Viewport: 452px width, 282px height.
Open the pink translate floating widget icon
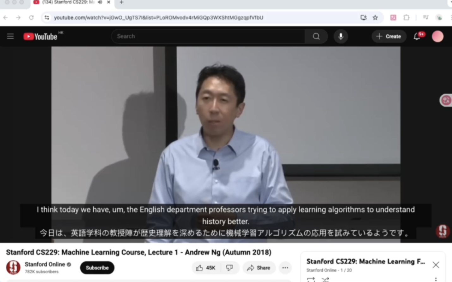[446, 100]
